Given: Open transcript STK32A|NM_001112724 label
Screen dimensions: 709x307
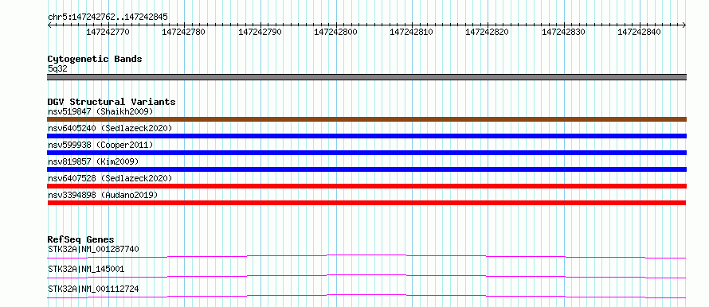Looking at the screenshot, I should pos(93,289).
